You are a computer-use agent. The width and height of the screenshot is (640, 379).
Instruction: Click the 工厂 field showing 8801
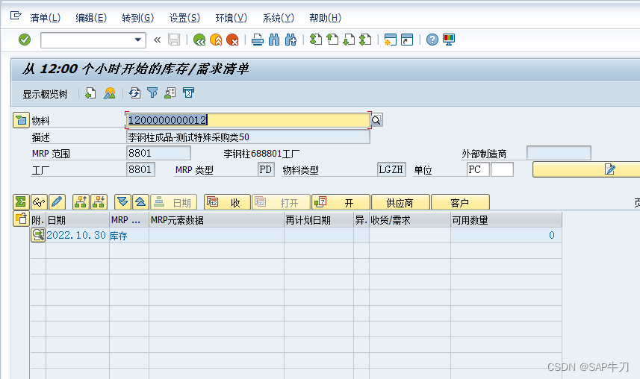click(x=140, y=169)
